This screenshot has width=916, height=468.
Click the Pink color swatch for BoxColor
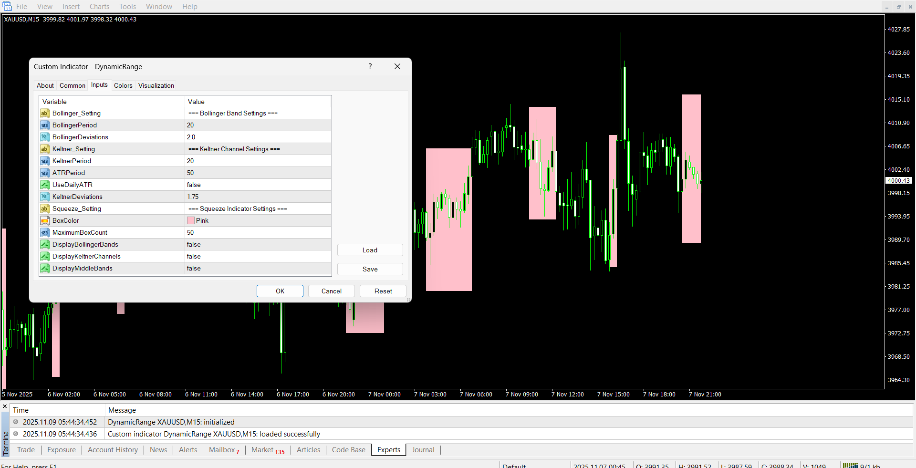[191, 220]
